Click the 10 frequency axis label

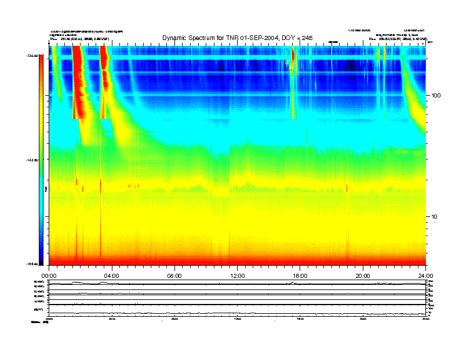pyautogui.click(x=435, y=217)
